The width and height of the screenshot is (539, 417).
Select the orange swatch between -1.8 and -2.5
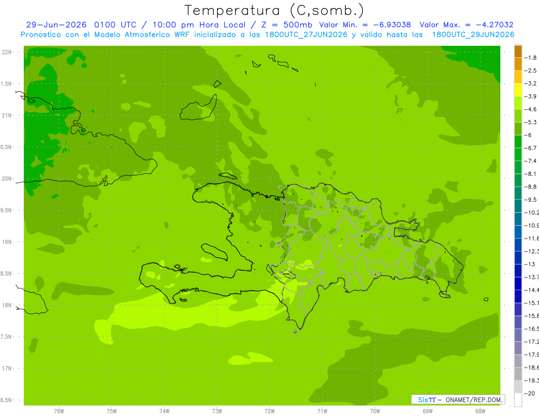(518, 64)
